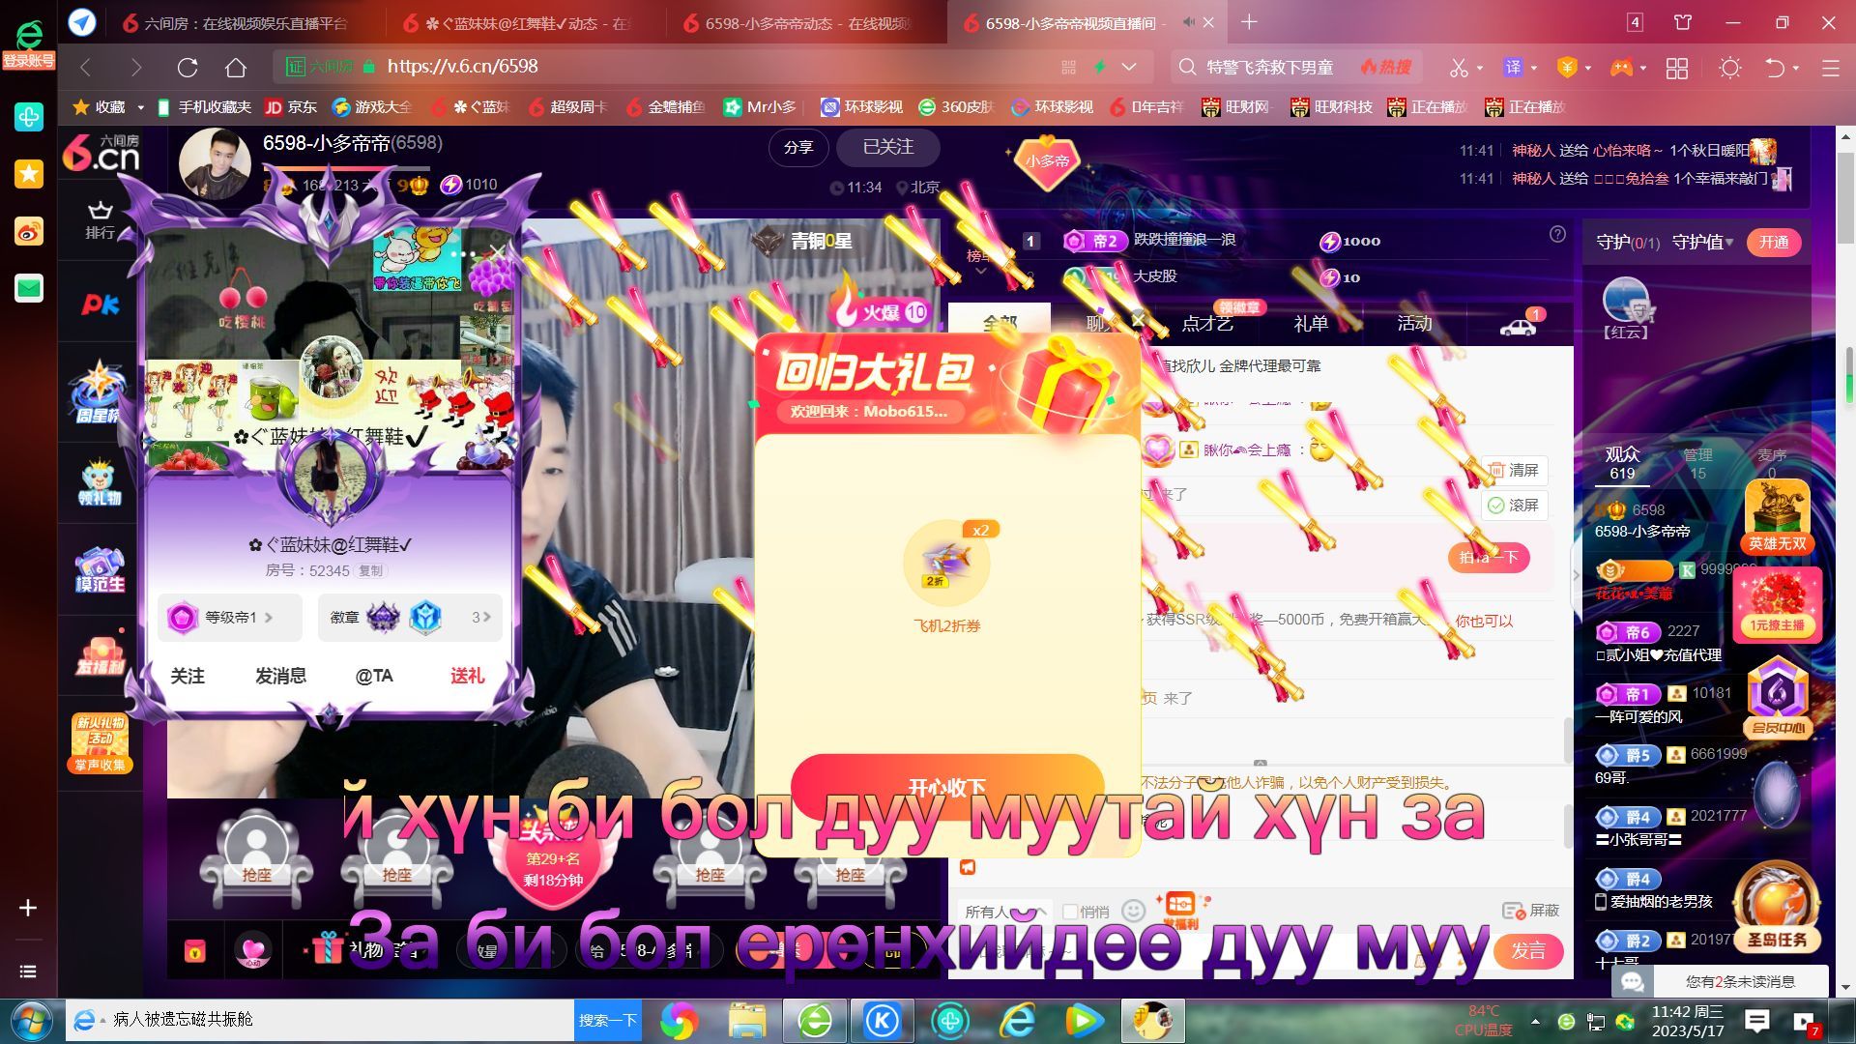
Task: Click 送礼 on the user card
Action: tap(467, 676)
